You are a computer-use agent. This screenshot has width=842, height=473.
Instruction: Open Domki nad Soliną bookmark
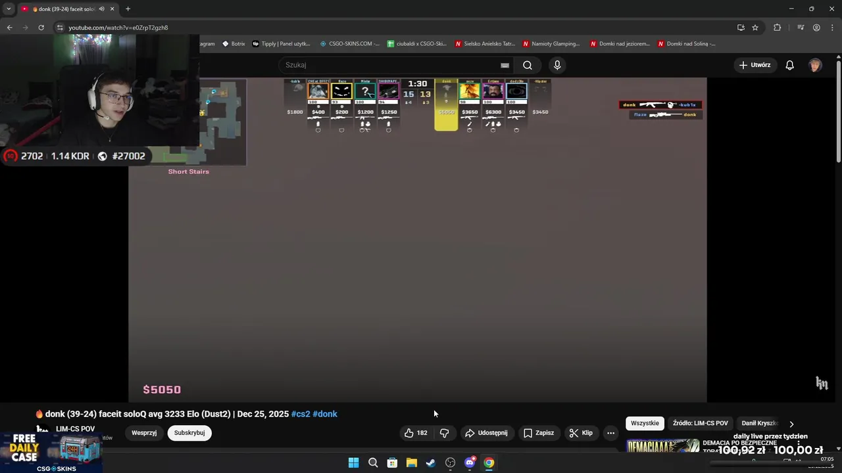687,44
